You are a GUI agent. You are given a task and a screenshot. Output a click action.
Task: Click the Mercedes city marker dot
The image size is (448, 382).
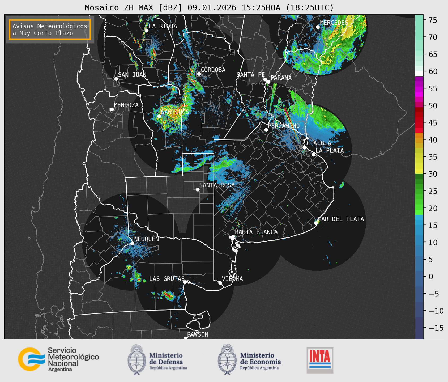coord(318,27)
